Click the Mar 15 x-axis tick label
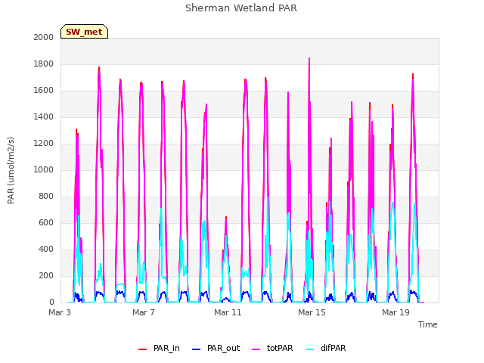 coord(312,312)
